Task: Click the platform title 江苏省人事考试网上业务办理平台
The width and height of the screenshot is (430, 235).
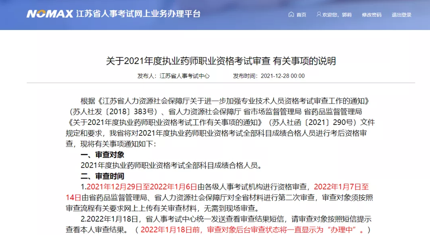Action: pos(138,14)
